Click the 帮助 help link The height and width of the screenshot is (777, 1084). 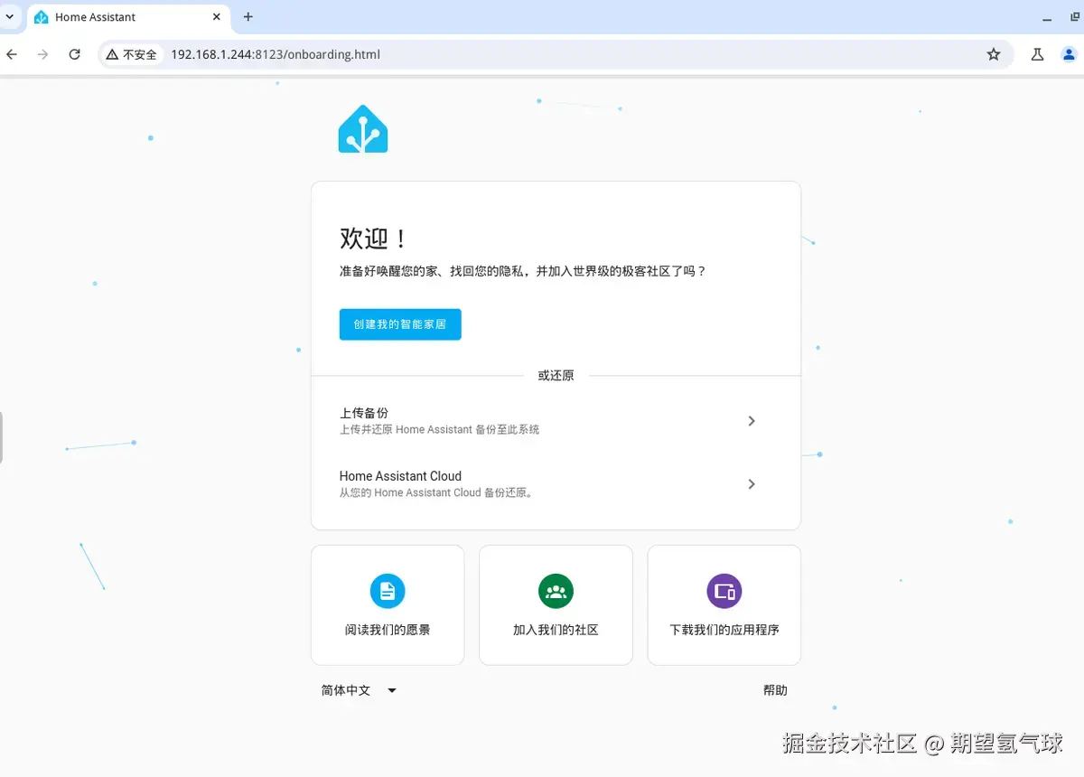775,690
